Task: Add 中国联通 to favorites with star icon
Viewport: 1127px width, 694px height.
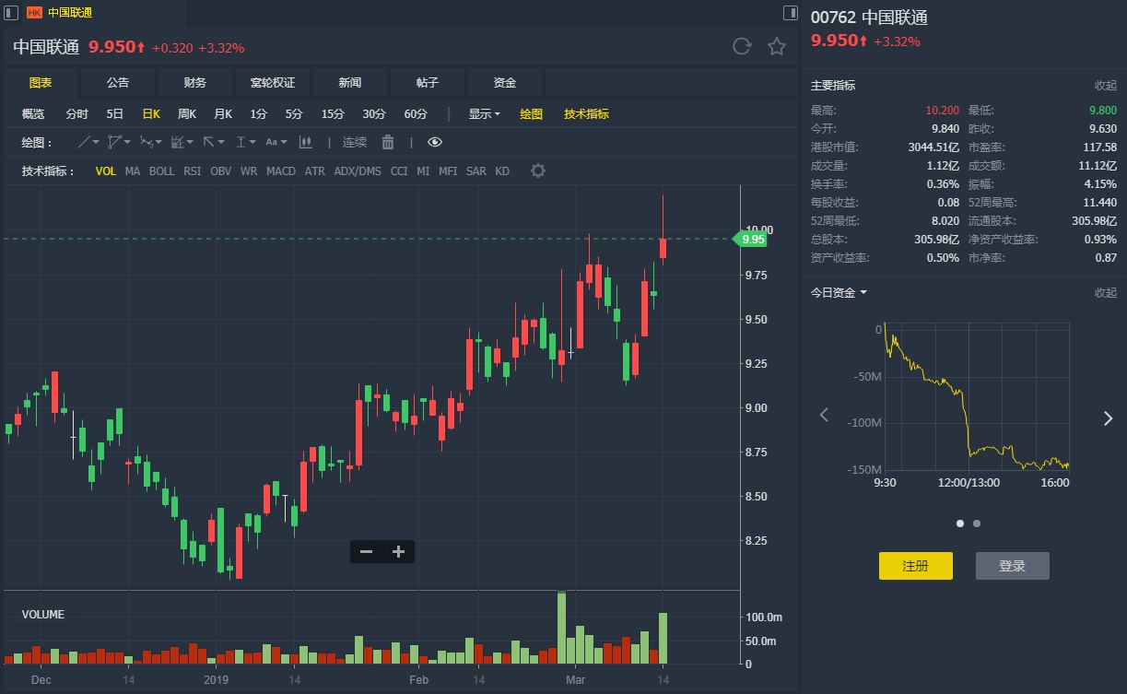Action: click(777, 47)
